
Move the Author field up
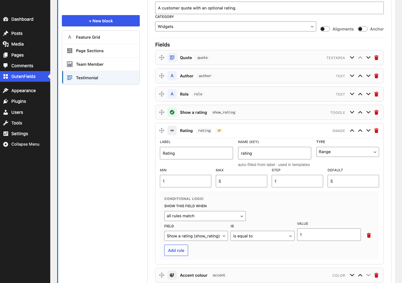(360, 76)
